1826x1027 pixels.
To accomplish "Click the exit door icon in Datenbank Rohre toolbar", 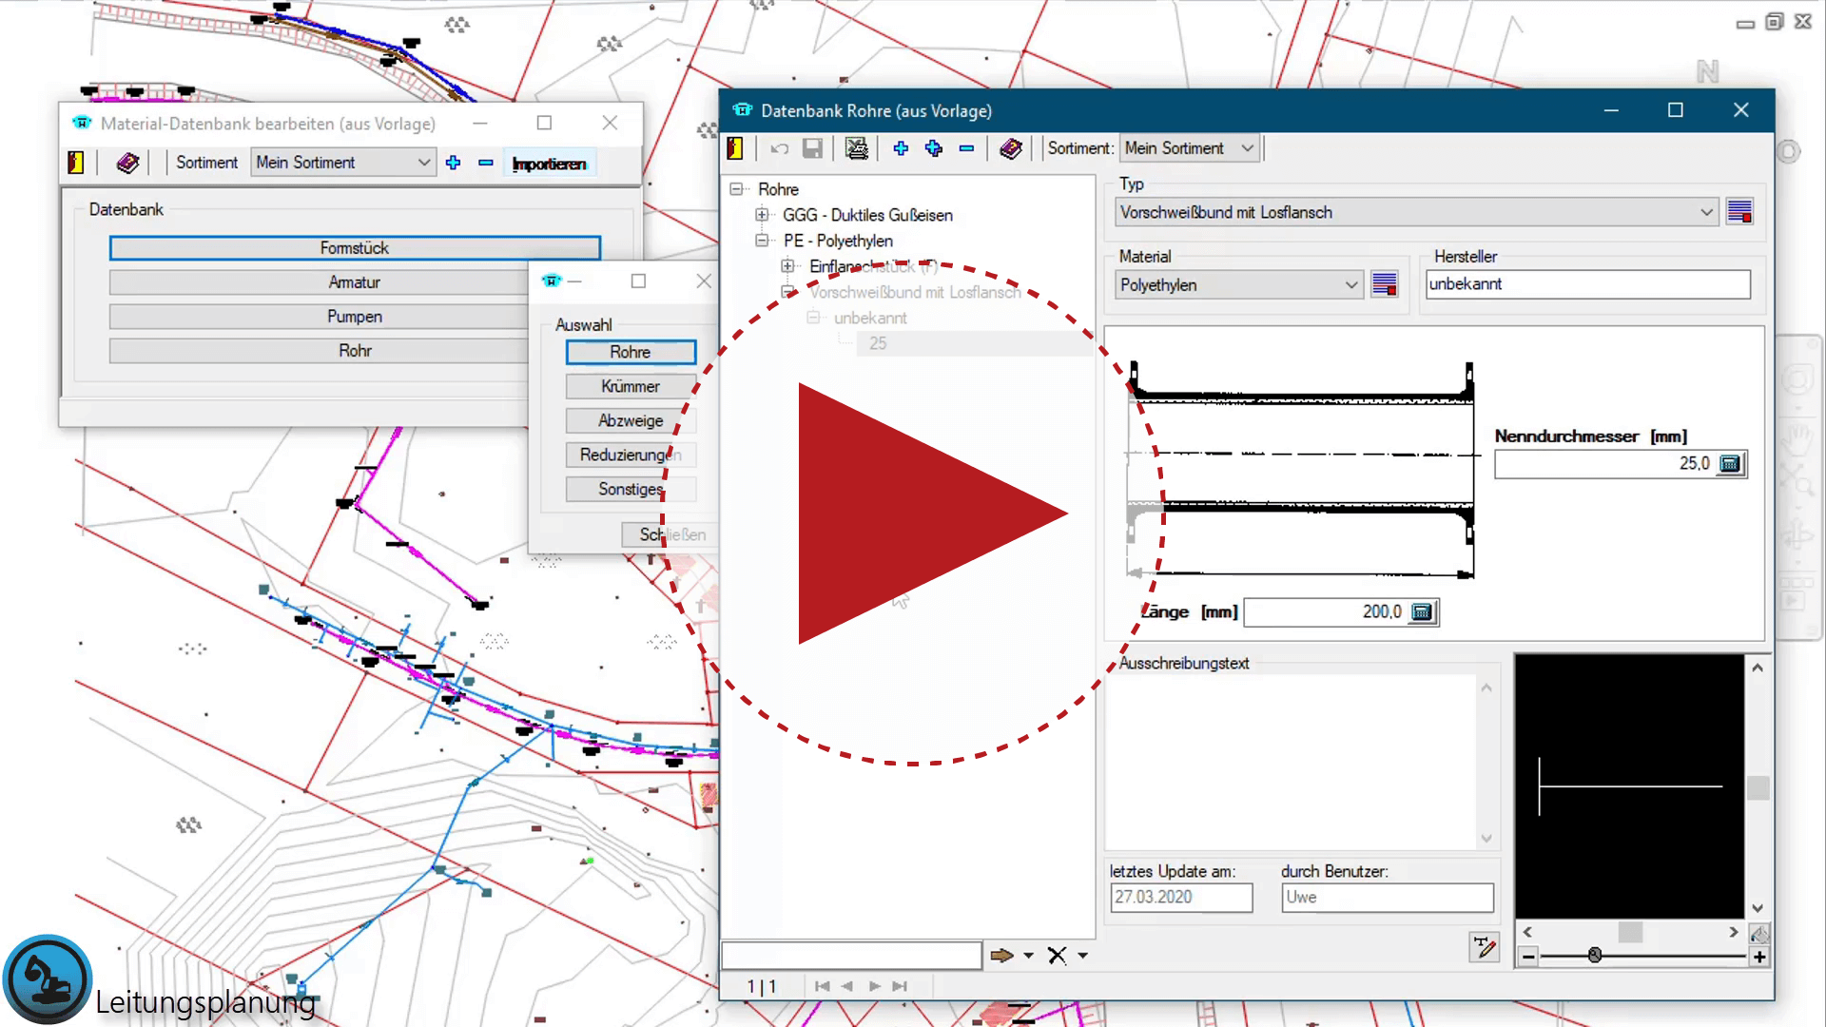I will 735,148.
